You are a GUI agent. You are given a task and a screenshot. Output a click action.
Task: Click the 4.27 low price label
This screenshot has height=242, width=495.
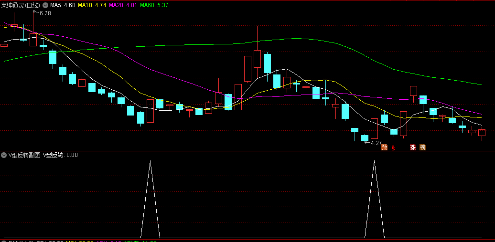(377, 143)
